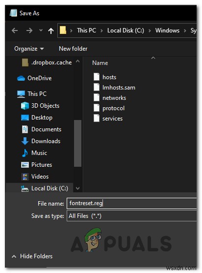The width and height of the screenshot is (202, 273).
Task: Expand chevron after Windows breadcrumb
Action: (185, 31)
